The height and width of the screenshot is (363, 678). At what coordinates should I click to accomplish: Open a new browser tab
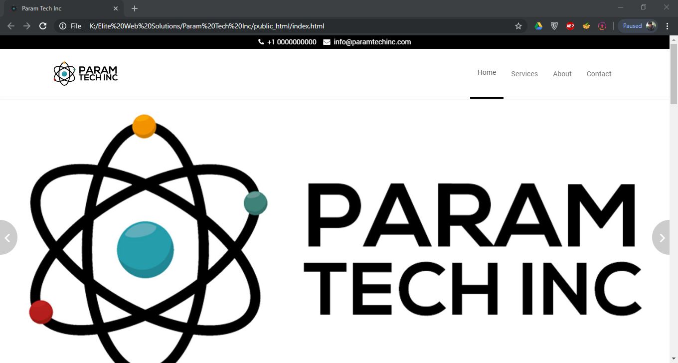[135, 8]
